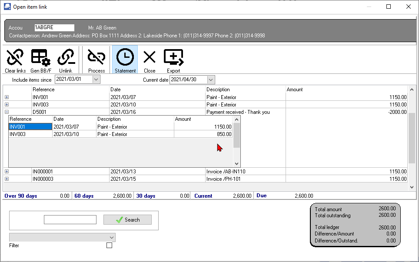This screenshot has width=419, height=262.
Task: Click the Close X toolbar icon
Action: [150, 60]
